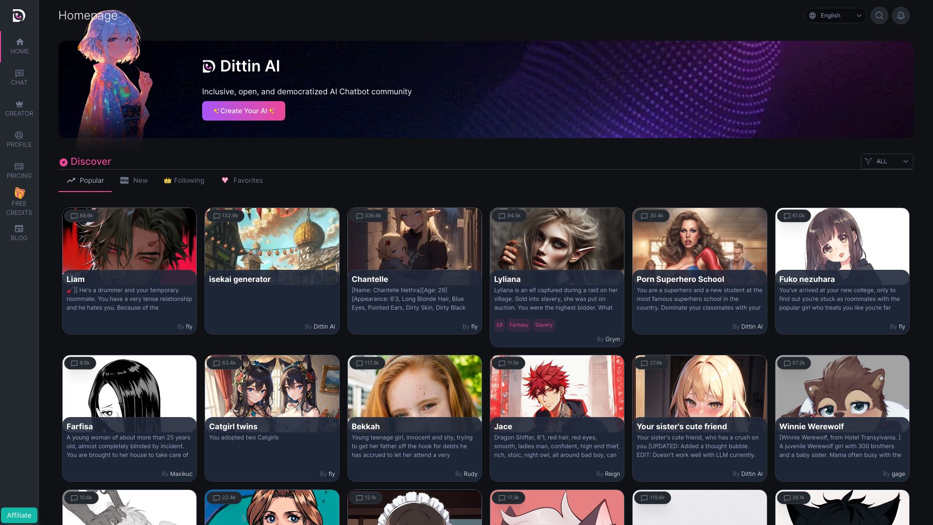Open the notifications bell icon
The width and height of the screenshot is (933, 525).
tap(901, 16)
